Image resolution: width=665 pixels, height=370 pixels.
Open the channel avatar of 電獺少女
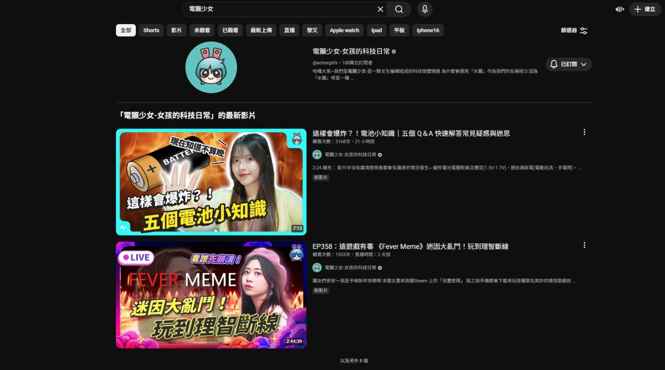211,67
